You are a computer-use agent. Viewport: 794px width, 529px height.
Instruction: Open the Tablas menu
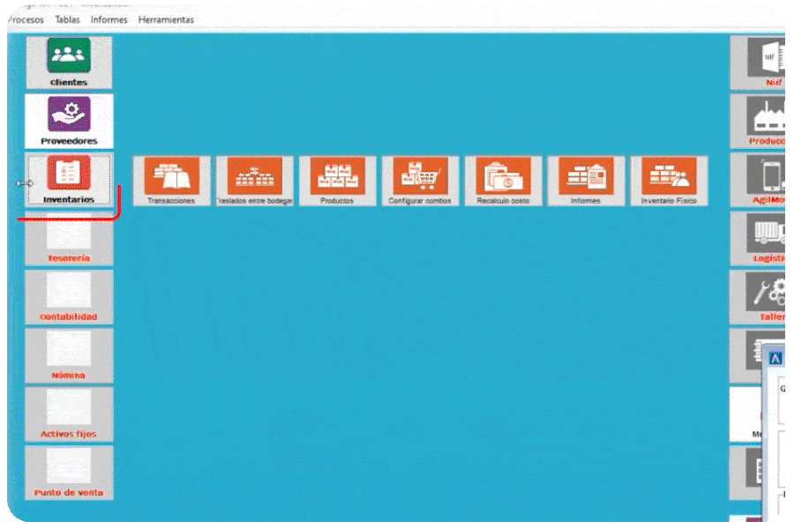[x=67, y=19]
